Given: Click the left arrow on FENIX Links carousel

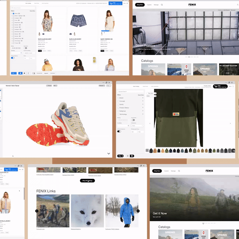Looking at the screenshot, I should coord(37,211).
